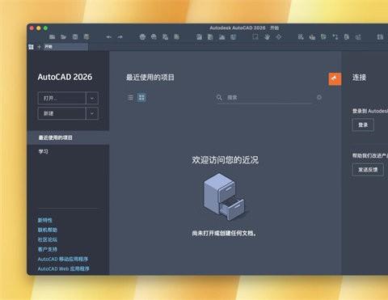Select the pan hand tool icon

tap(267, 37)
